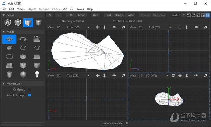Choose third view layout icon
Image resolution: width=211 pixels, height=127 pixels.
point(198,15)
